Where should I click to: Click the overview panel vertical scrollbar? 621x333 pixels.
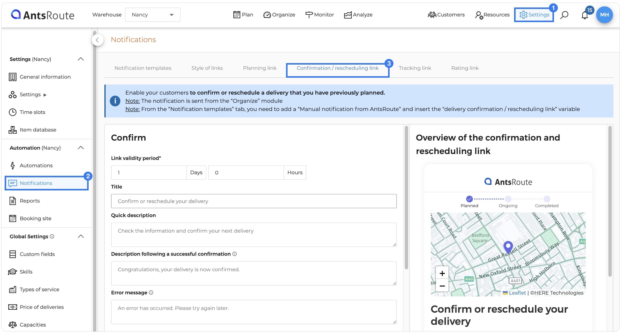coord(610,201)
